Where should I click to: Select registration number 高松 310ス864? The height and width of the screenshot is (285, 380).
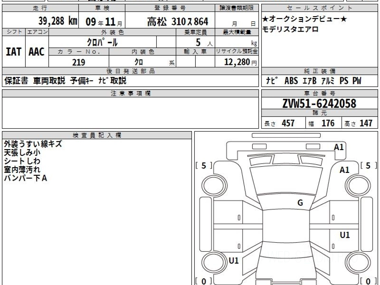pyautogui.click(x=177, y=22)
